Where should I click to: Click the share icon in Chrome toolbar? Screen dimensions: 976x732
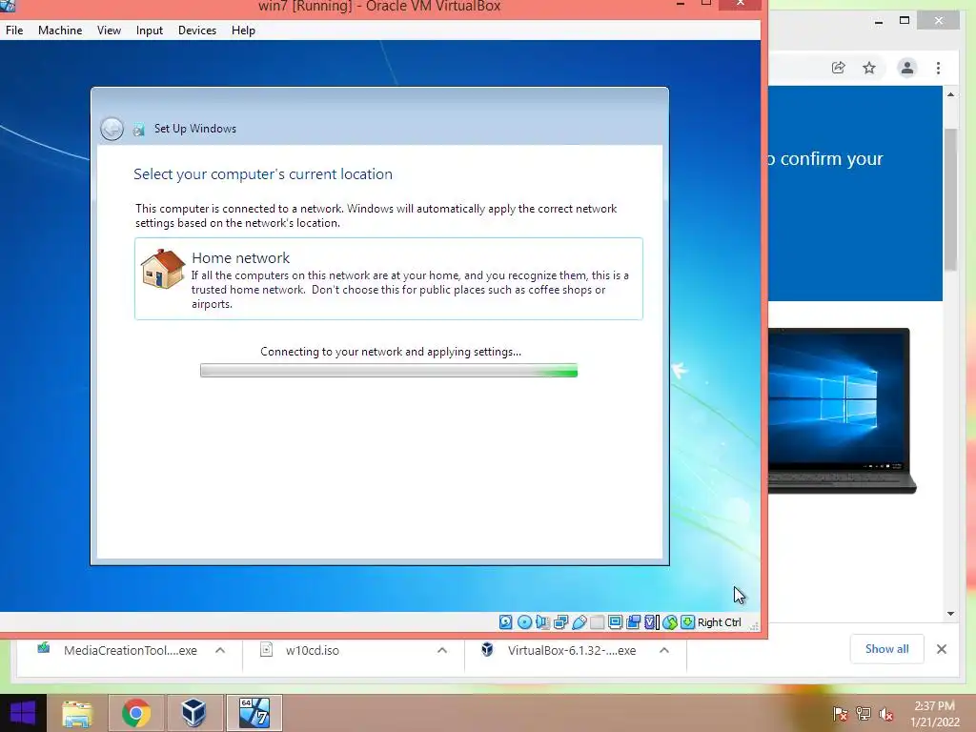click(839, 68)
